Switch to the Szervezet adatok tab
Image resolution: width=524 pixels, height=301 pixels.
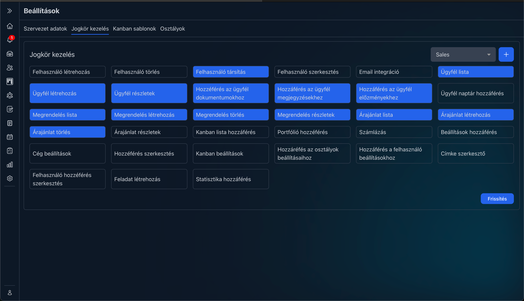point(45,29)
